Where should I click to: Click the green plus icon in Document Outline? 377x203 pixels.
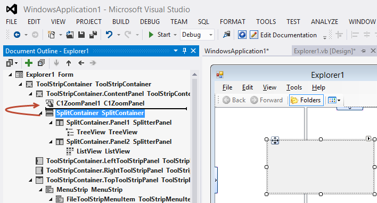point(29,63)
